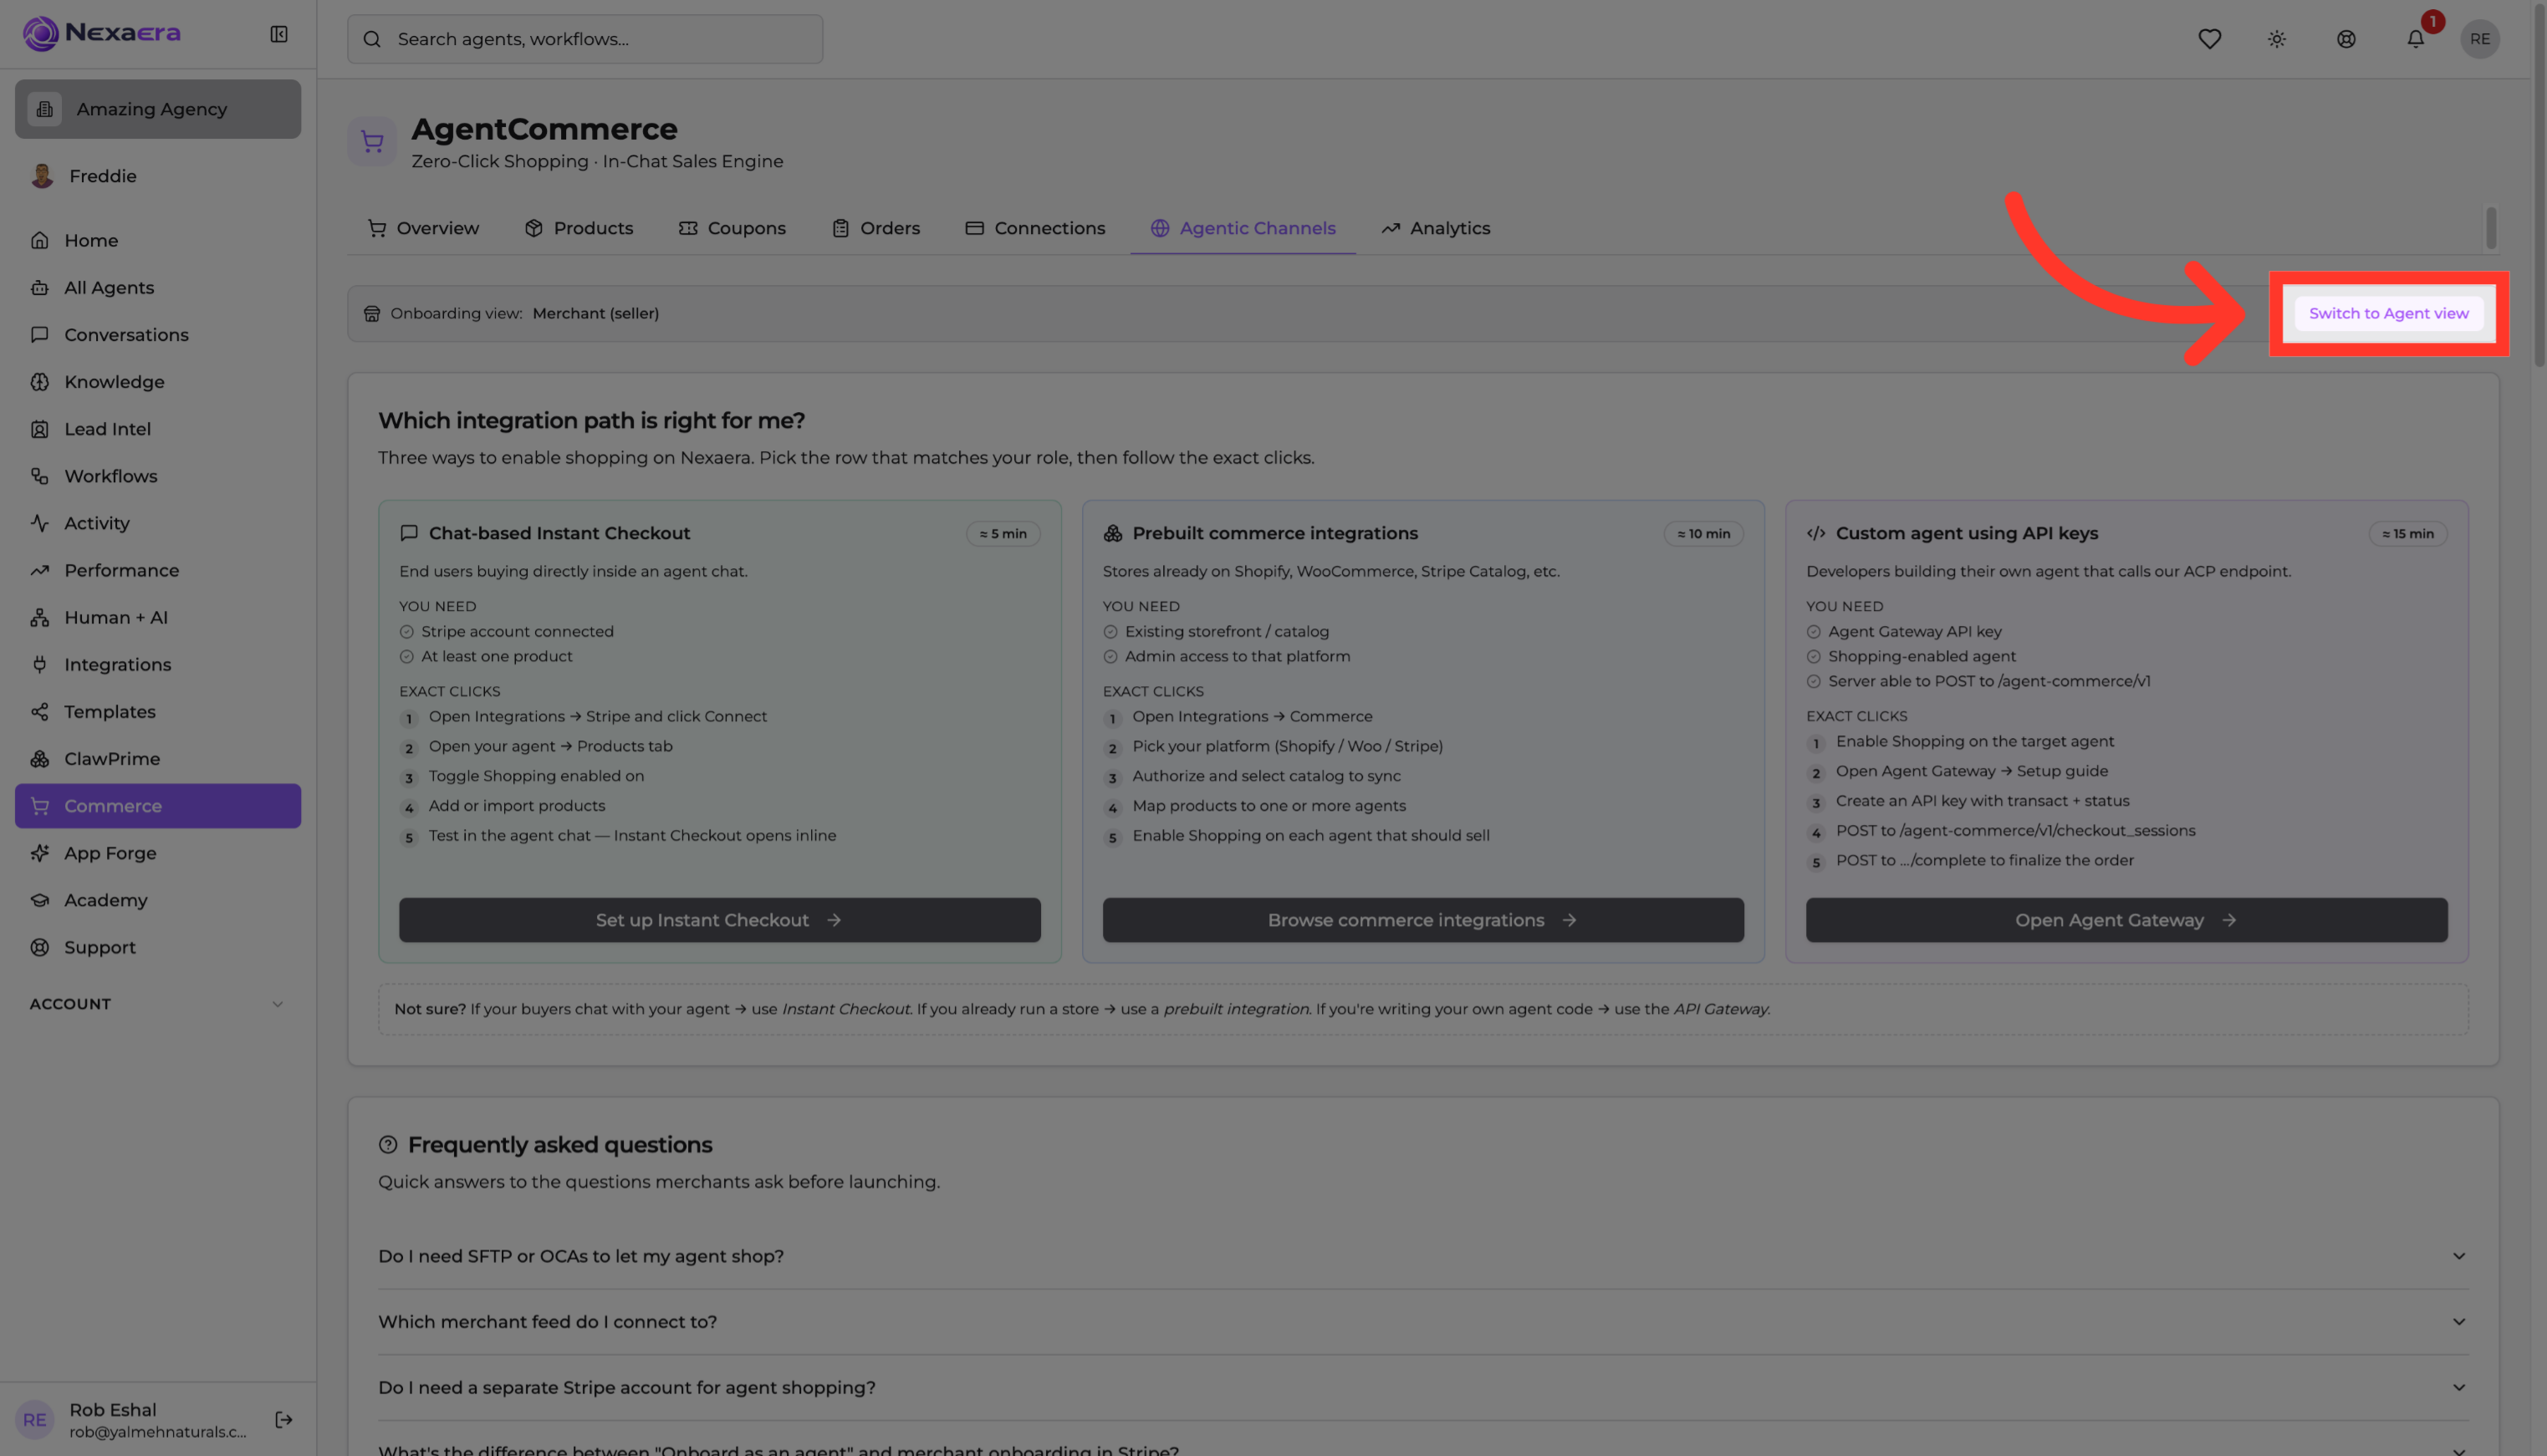The width and height of the screenshot is (2547, 1456).
Task: Open the help lifebuoy icon in header
Action: (x=2346, y=39)
